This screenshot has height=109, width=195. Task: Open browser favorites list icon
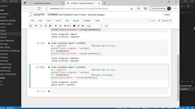click(x=138, y=8)
